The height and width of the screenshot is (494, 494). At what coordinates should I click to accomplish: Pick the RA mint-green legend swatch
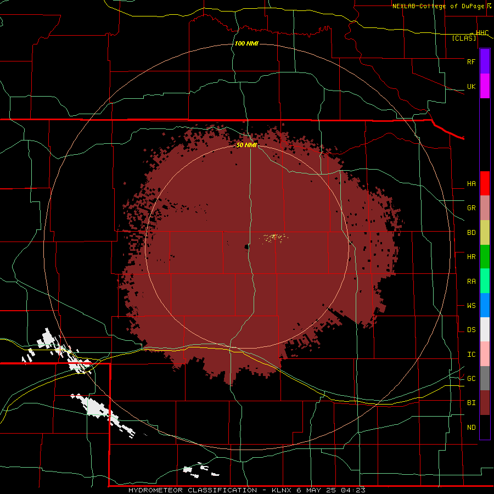[x=485, y=281]
